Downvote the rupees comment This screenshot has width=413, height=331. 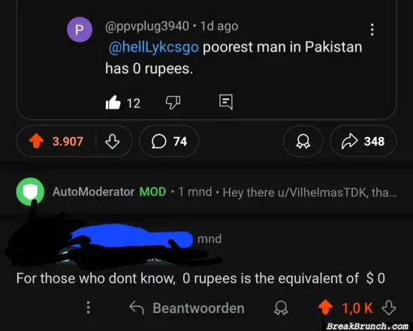click(389, 308)
